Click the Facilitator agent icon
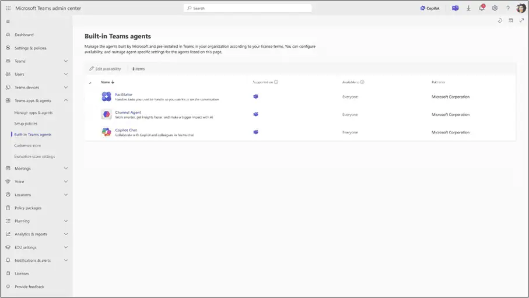Screen dimensions: 529x298 [106, 97]
